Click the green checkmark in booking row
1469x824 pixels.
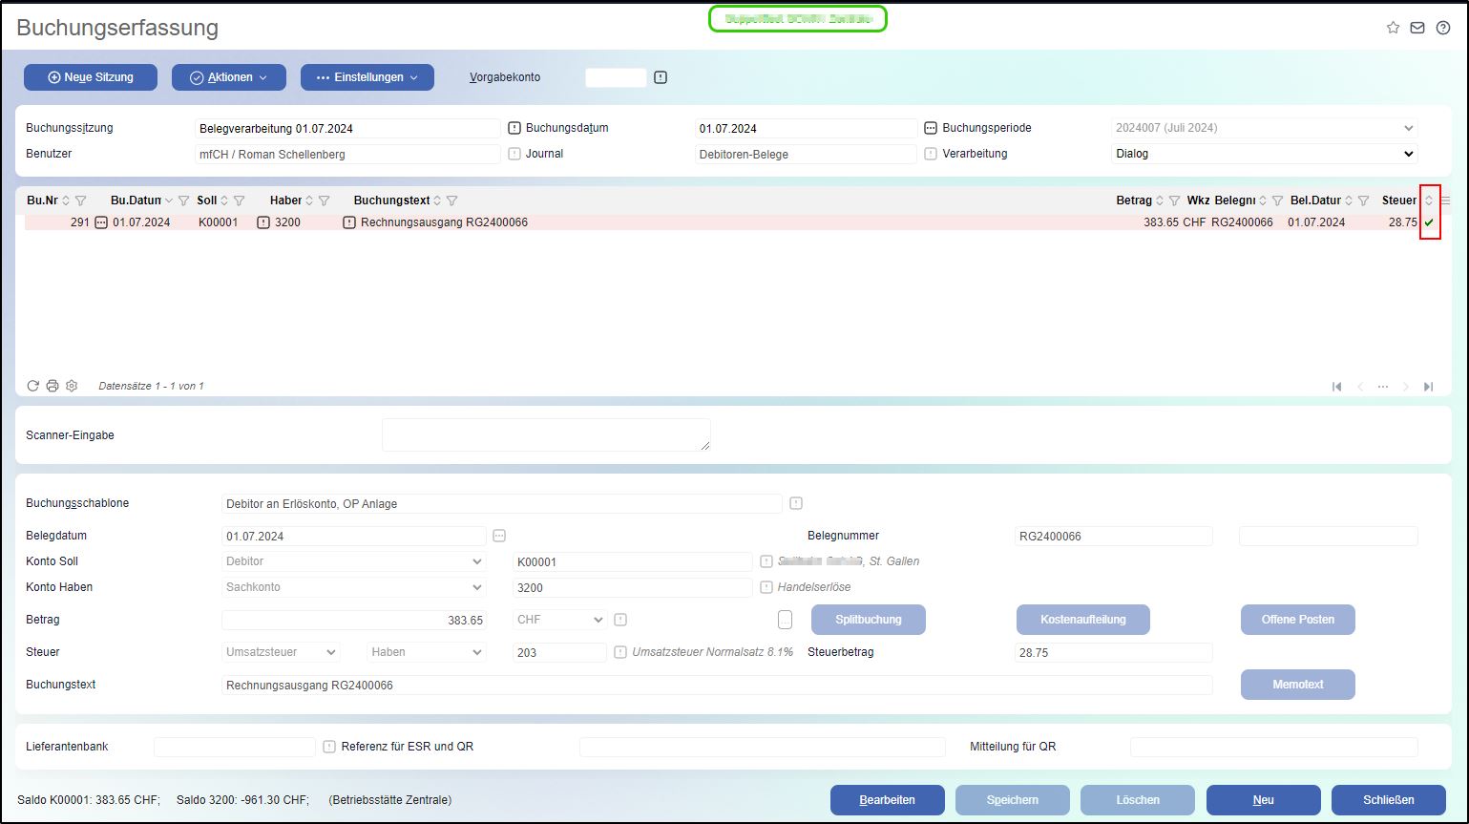[1429, 222]
